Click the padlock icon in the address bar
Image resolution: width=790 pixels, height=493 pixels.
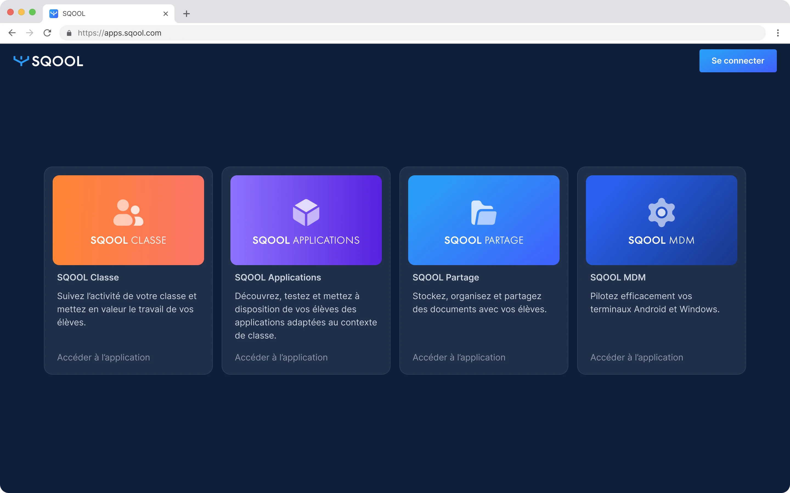click(69, 33)
